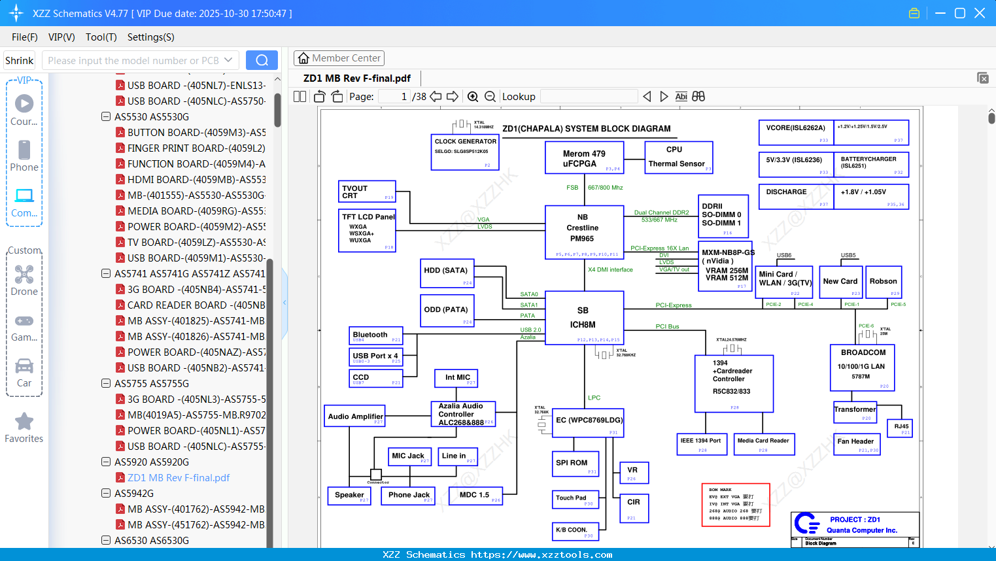Collapse the AS5920 AS5920G folder
996x561 pixels.
pyautogui.click(x=106, y=462)
